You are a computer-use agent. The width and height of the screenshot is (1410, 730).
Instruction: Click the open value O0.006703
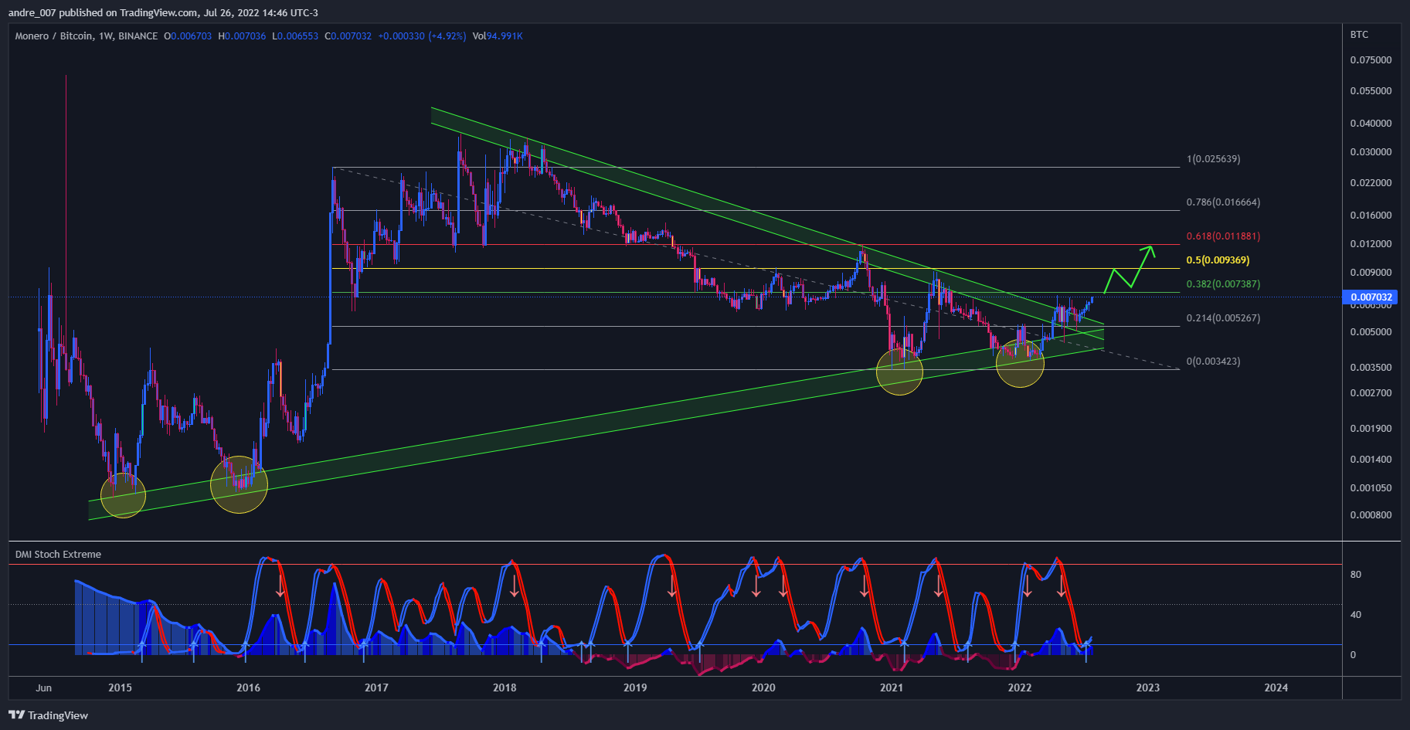click(x=188, y=36)
